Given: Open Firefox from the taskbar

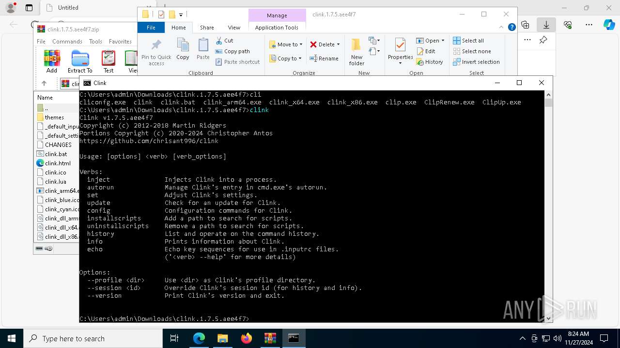Looking at the screenshot, I should 246,338.
